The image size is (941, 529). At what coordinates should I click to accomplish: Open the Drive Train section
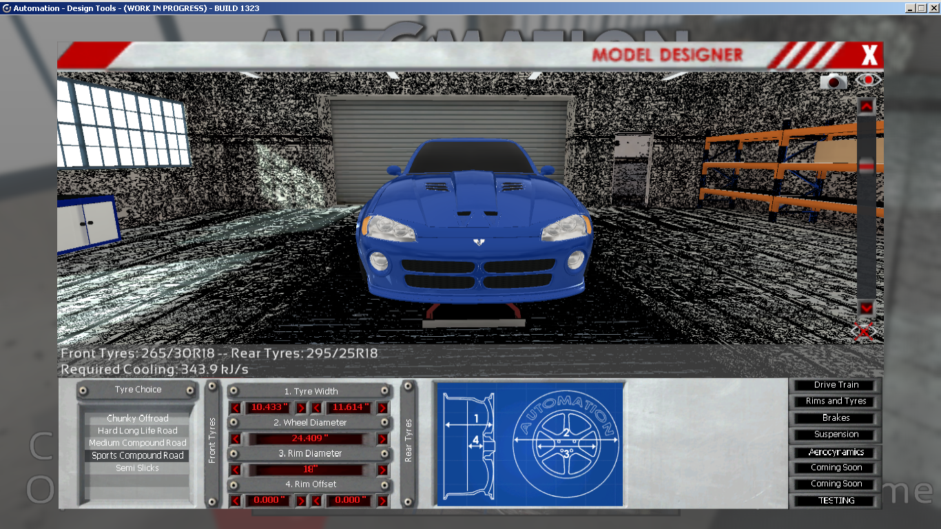835,385
